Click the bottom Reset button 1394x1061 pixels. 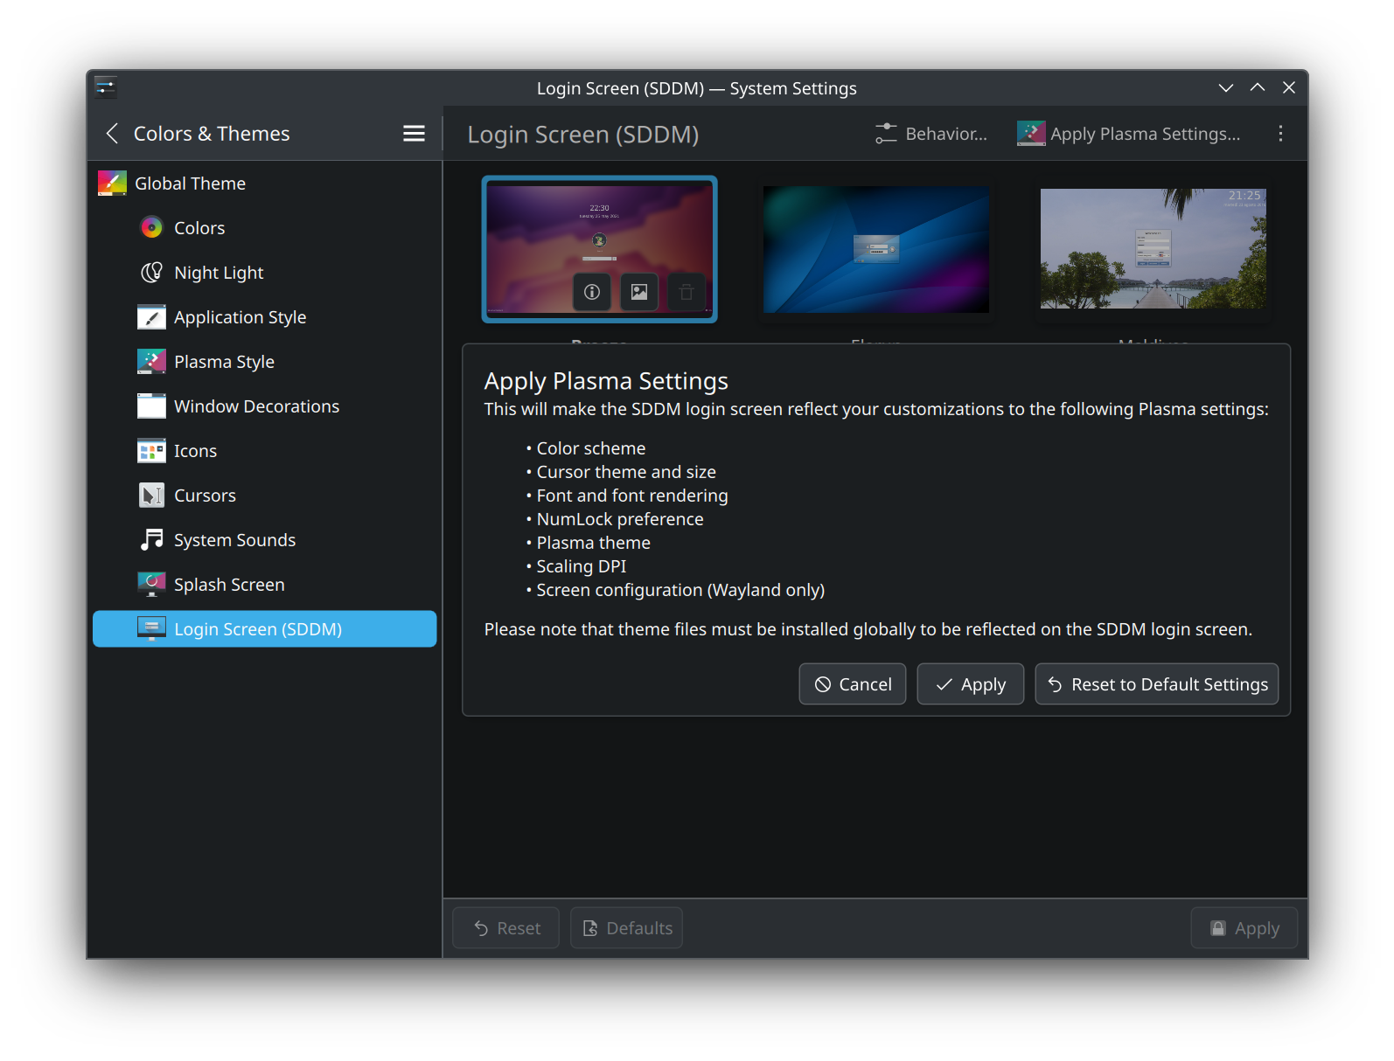pos(506,928)
